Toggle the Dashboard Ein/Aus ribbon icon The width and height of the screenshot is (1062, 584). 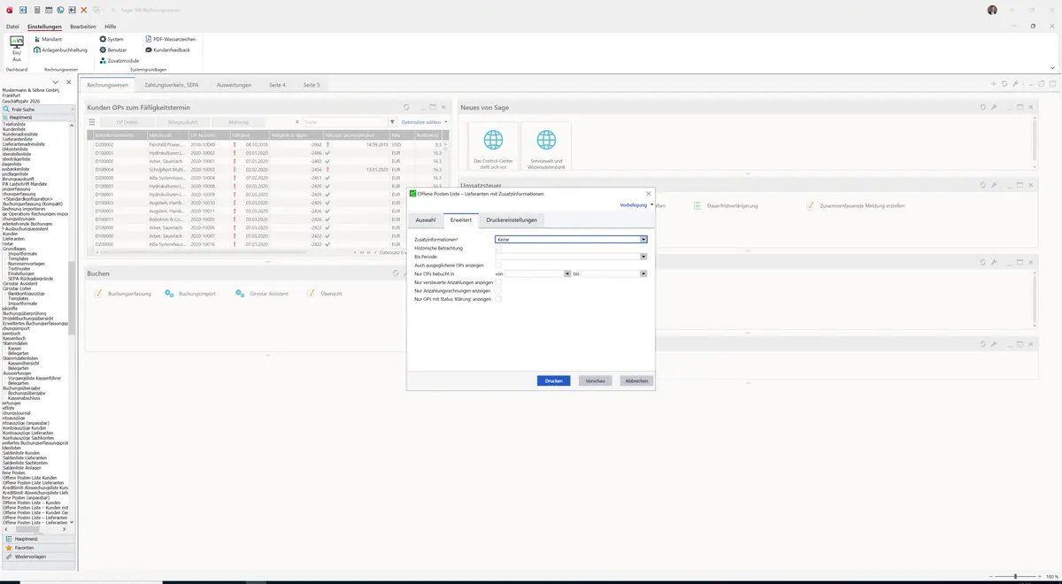point(17,49)
